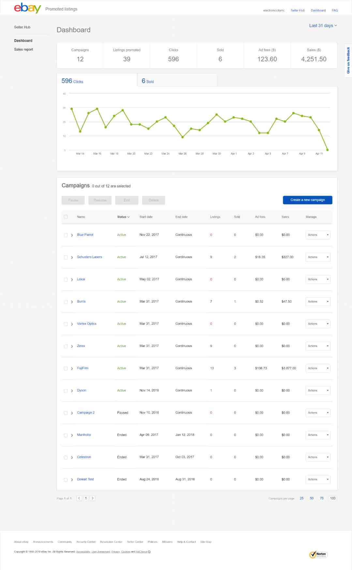This screenshot has width=352, height=570.
Task: Go to previous campaigns page arrow
Action: pos(79,498)
